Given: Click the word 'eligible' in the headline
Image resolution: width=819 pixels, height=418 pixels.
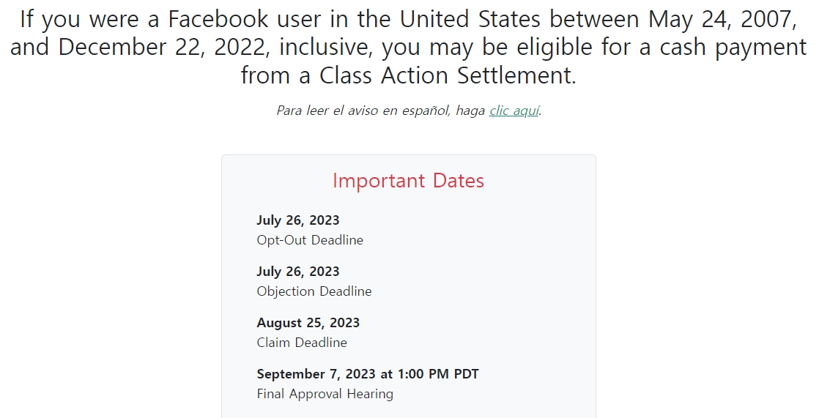Looking at the screenshot, I should tap(555, 48).
